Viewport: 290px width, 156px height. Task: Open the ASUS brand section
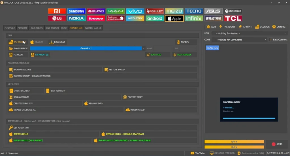click(x=214, y=11)
